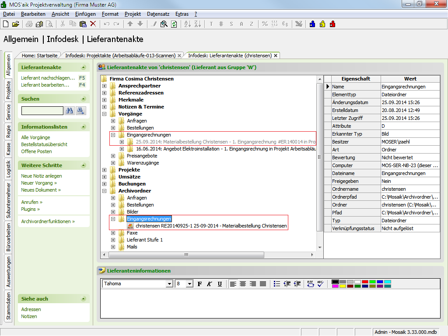Toggle bullet list formatting

click(276, 284)
